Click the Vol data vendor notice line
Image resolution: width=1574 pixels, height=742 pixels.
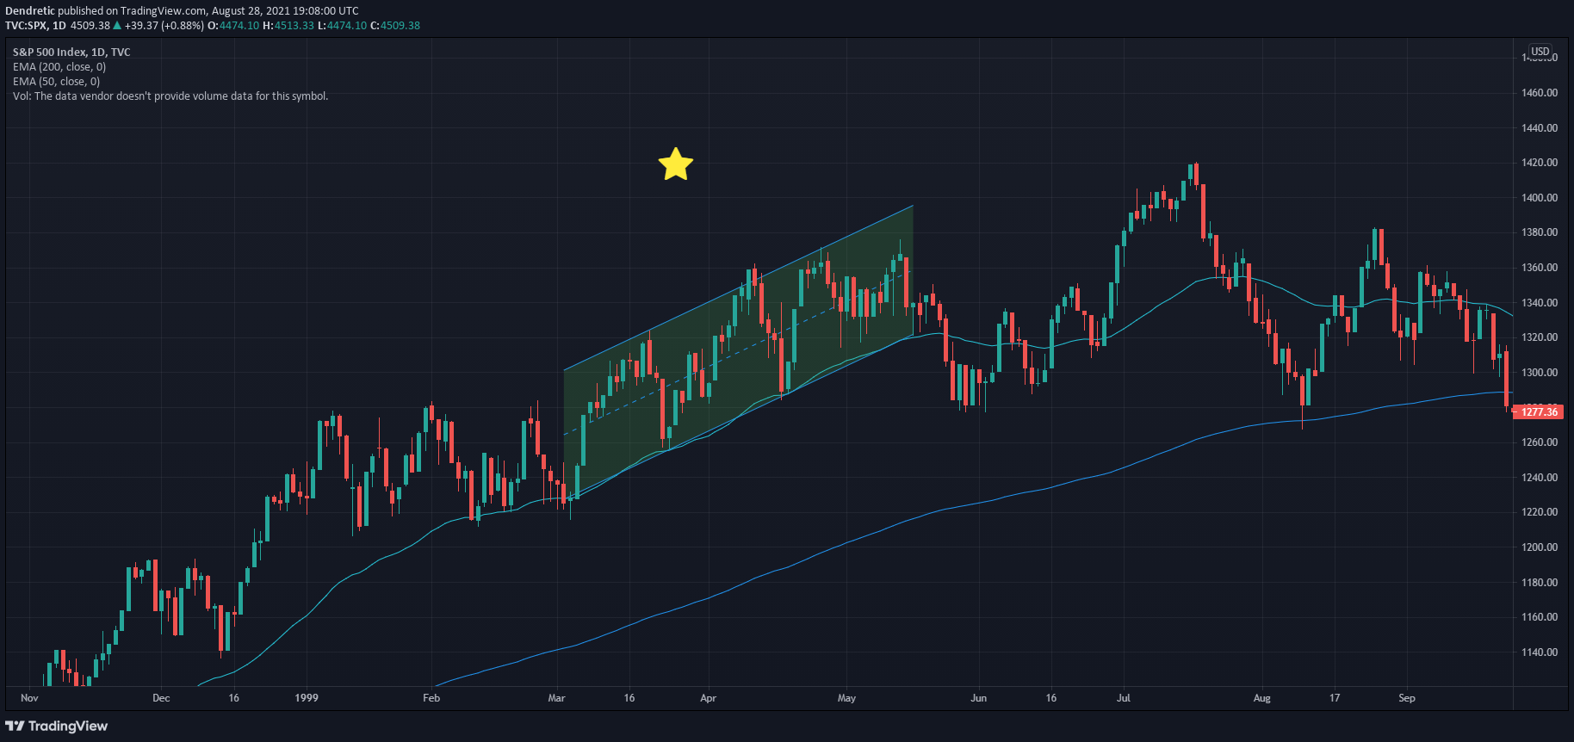coord(170,96)
